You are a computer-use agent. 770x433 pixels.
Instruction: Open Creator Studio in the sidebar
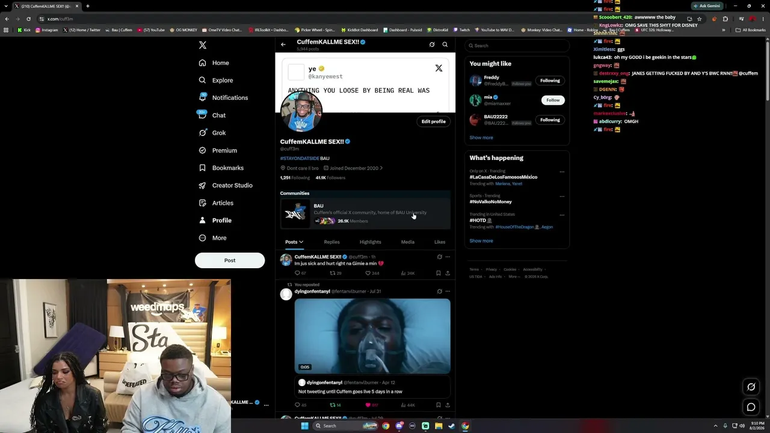coord(226,185)
